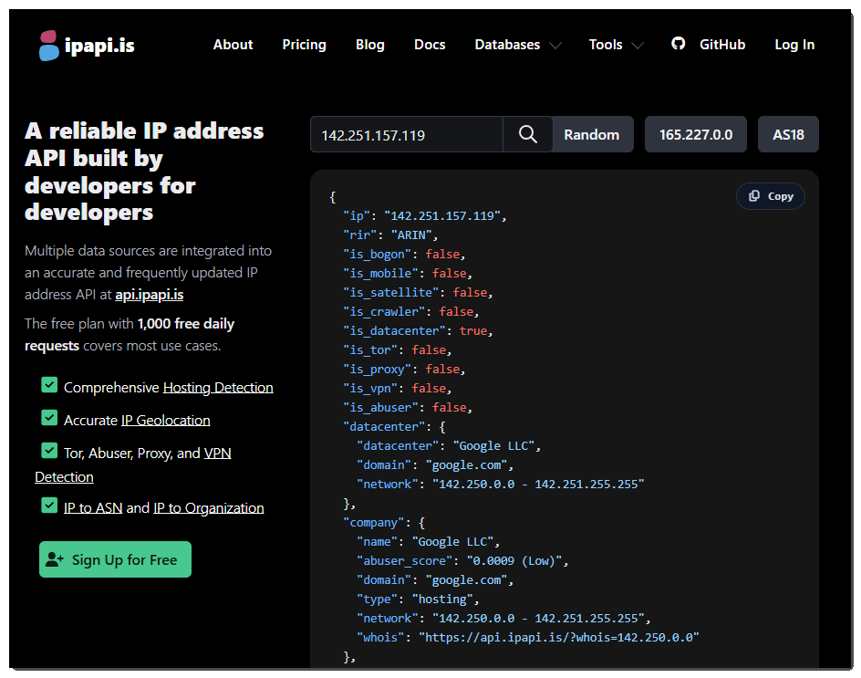
Task: Click the "datacenter": "Google LLC" line
Action: tap(449, 446)
